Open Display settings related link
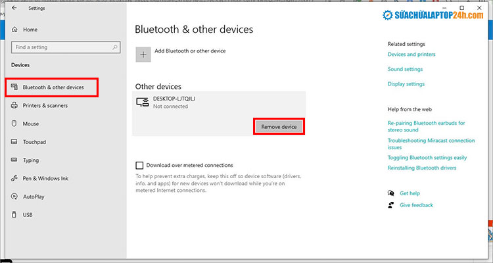The height and width of the screenshot is (263, 493). 406,84
